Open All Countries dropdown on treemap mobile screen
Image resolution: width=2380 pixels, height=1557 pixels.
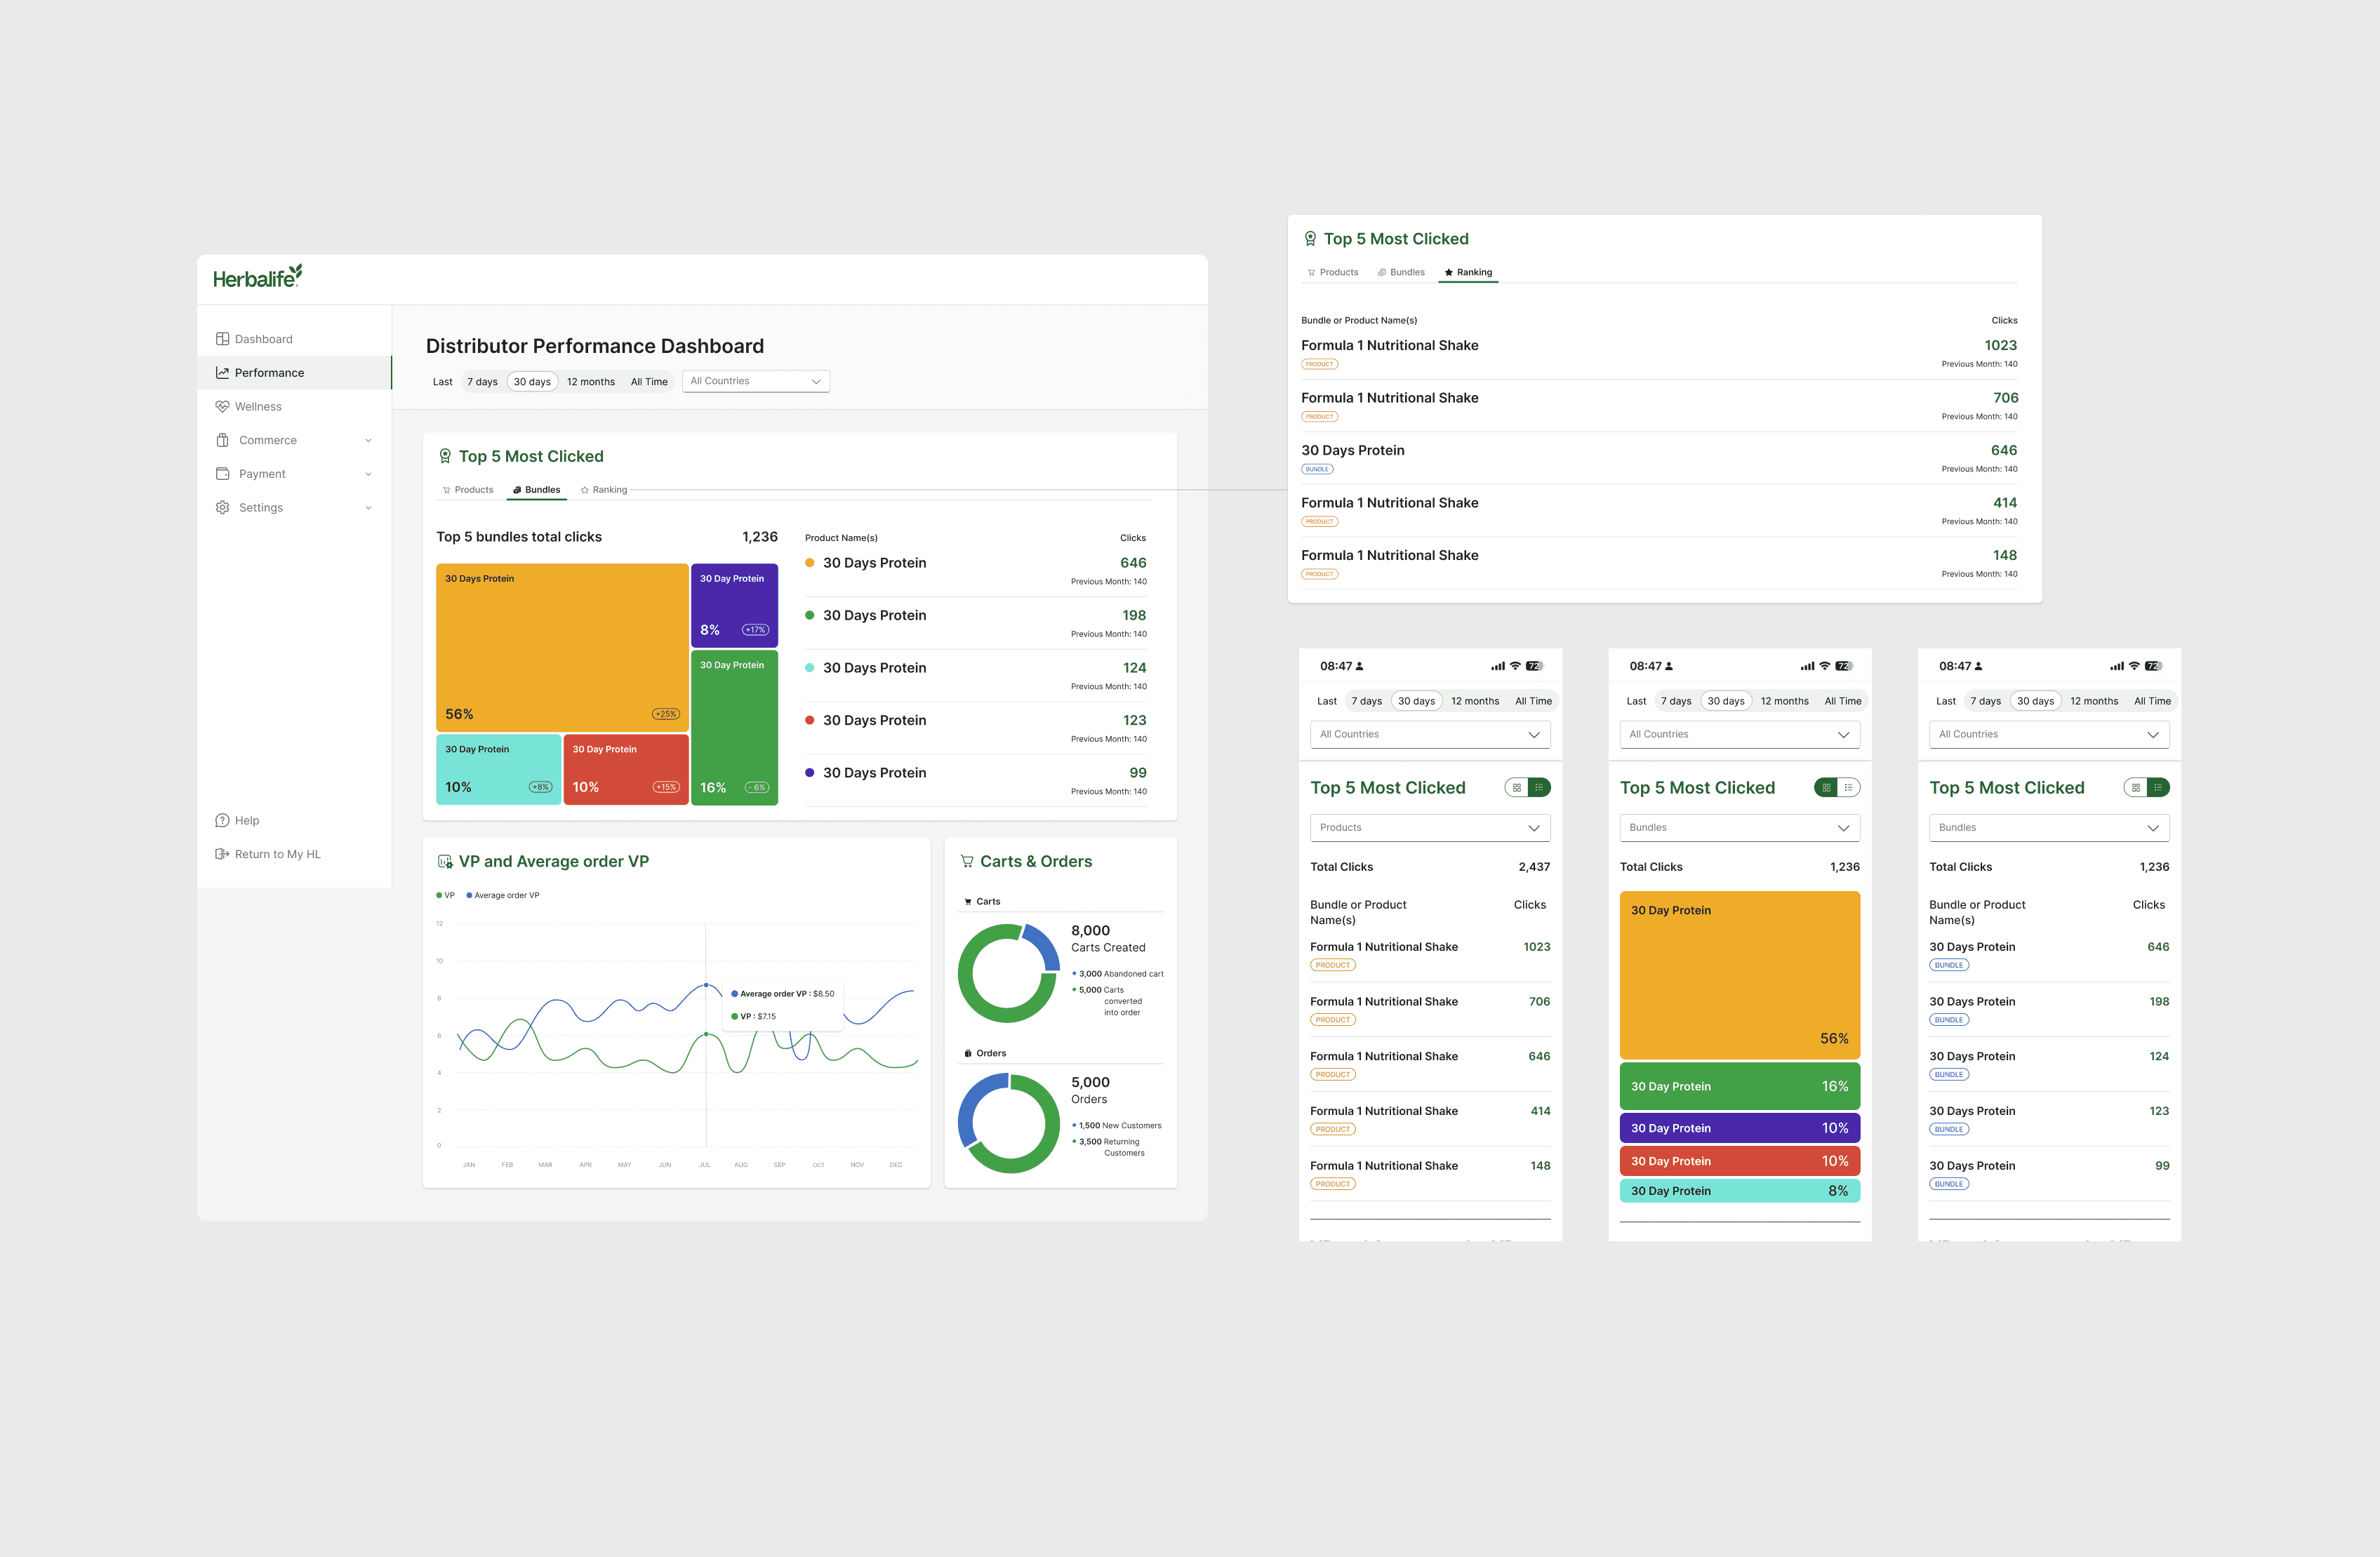(1740, 734)
